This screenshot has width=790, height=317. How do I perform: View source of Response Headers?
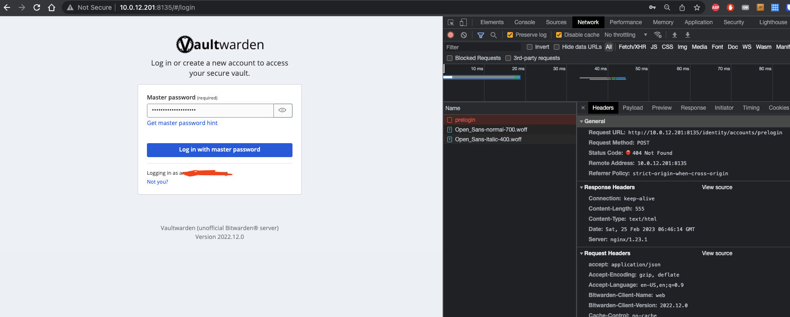[x=717, y=187]
